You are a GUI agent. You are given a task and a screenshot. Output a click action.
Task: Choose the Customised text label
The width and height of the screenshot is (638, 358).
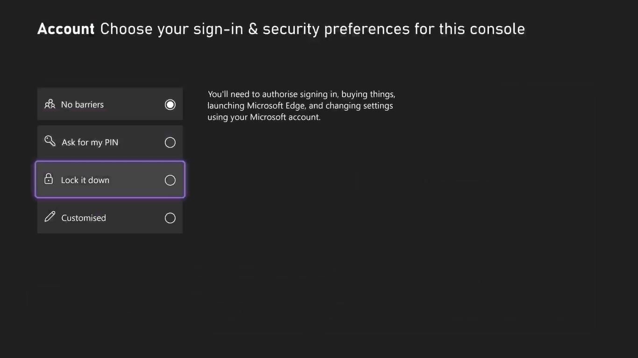(x=84, y=218)
